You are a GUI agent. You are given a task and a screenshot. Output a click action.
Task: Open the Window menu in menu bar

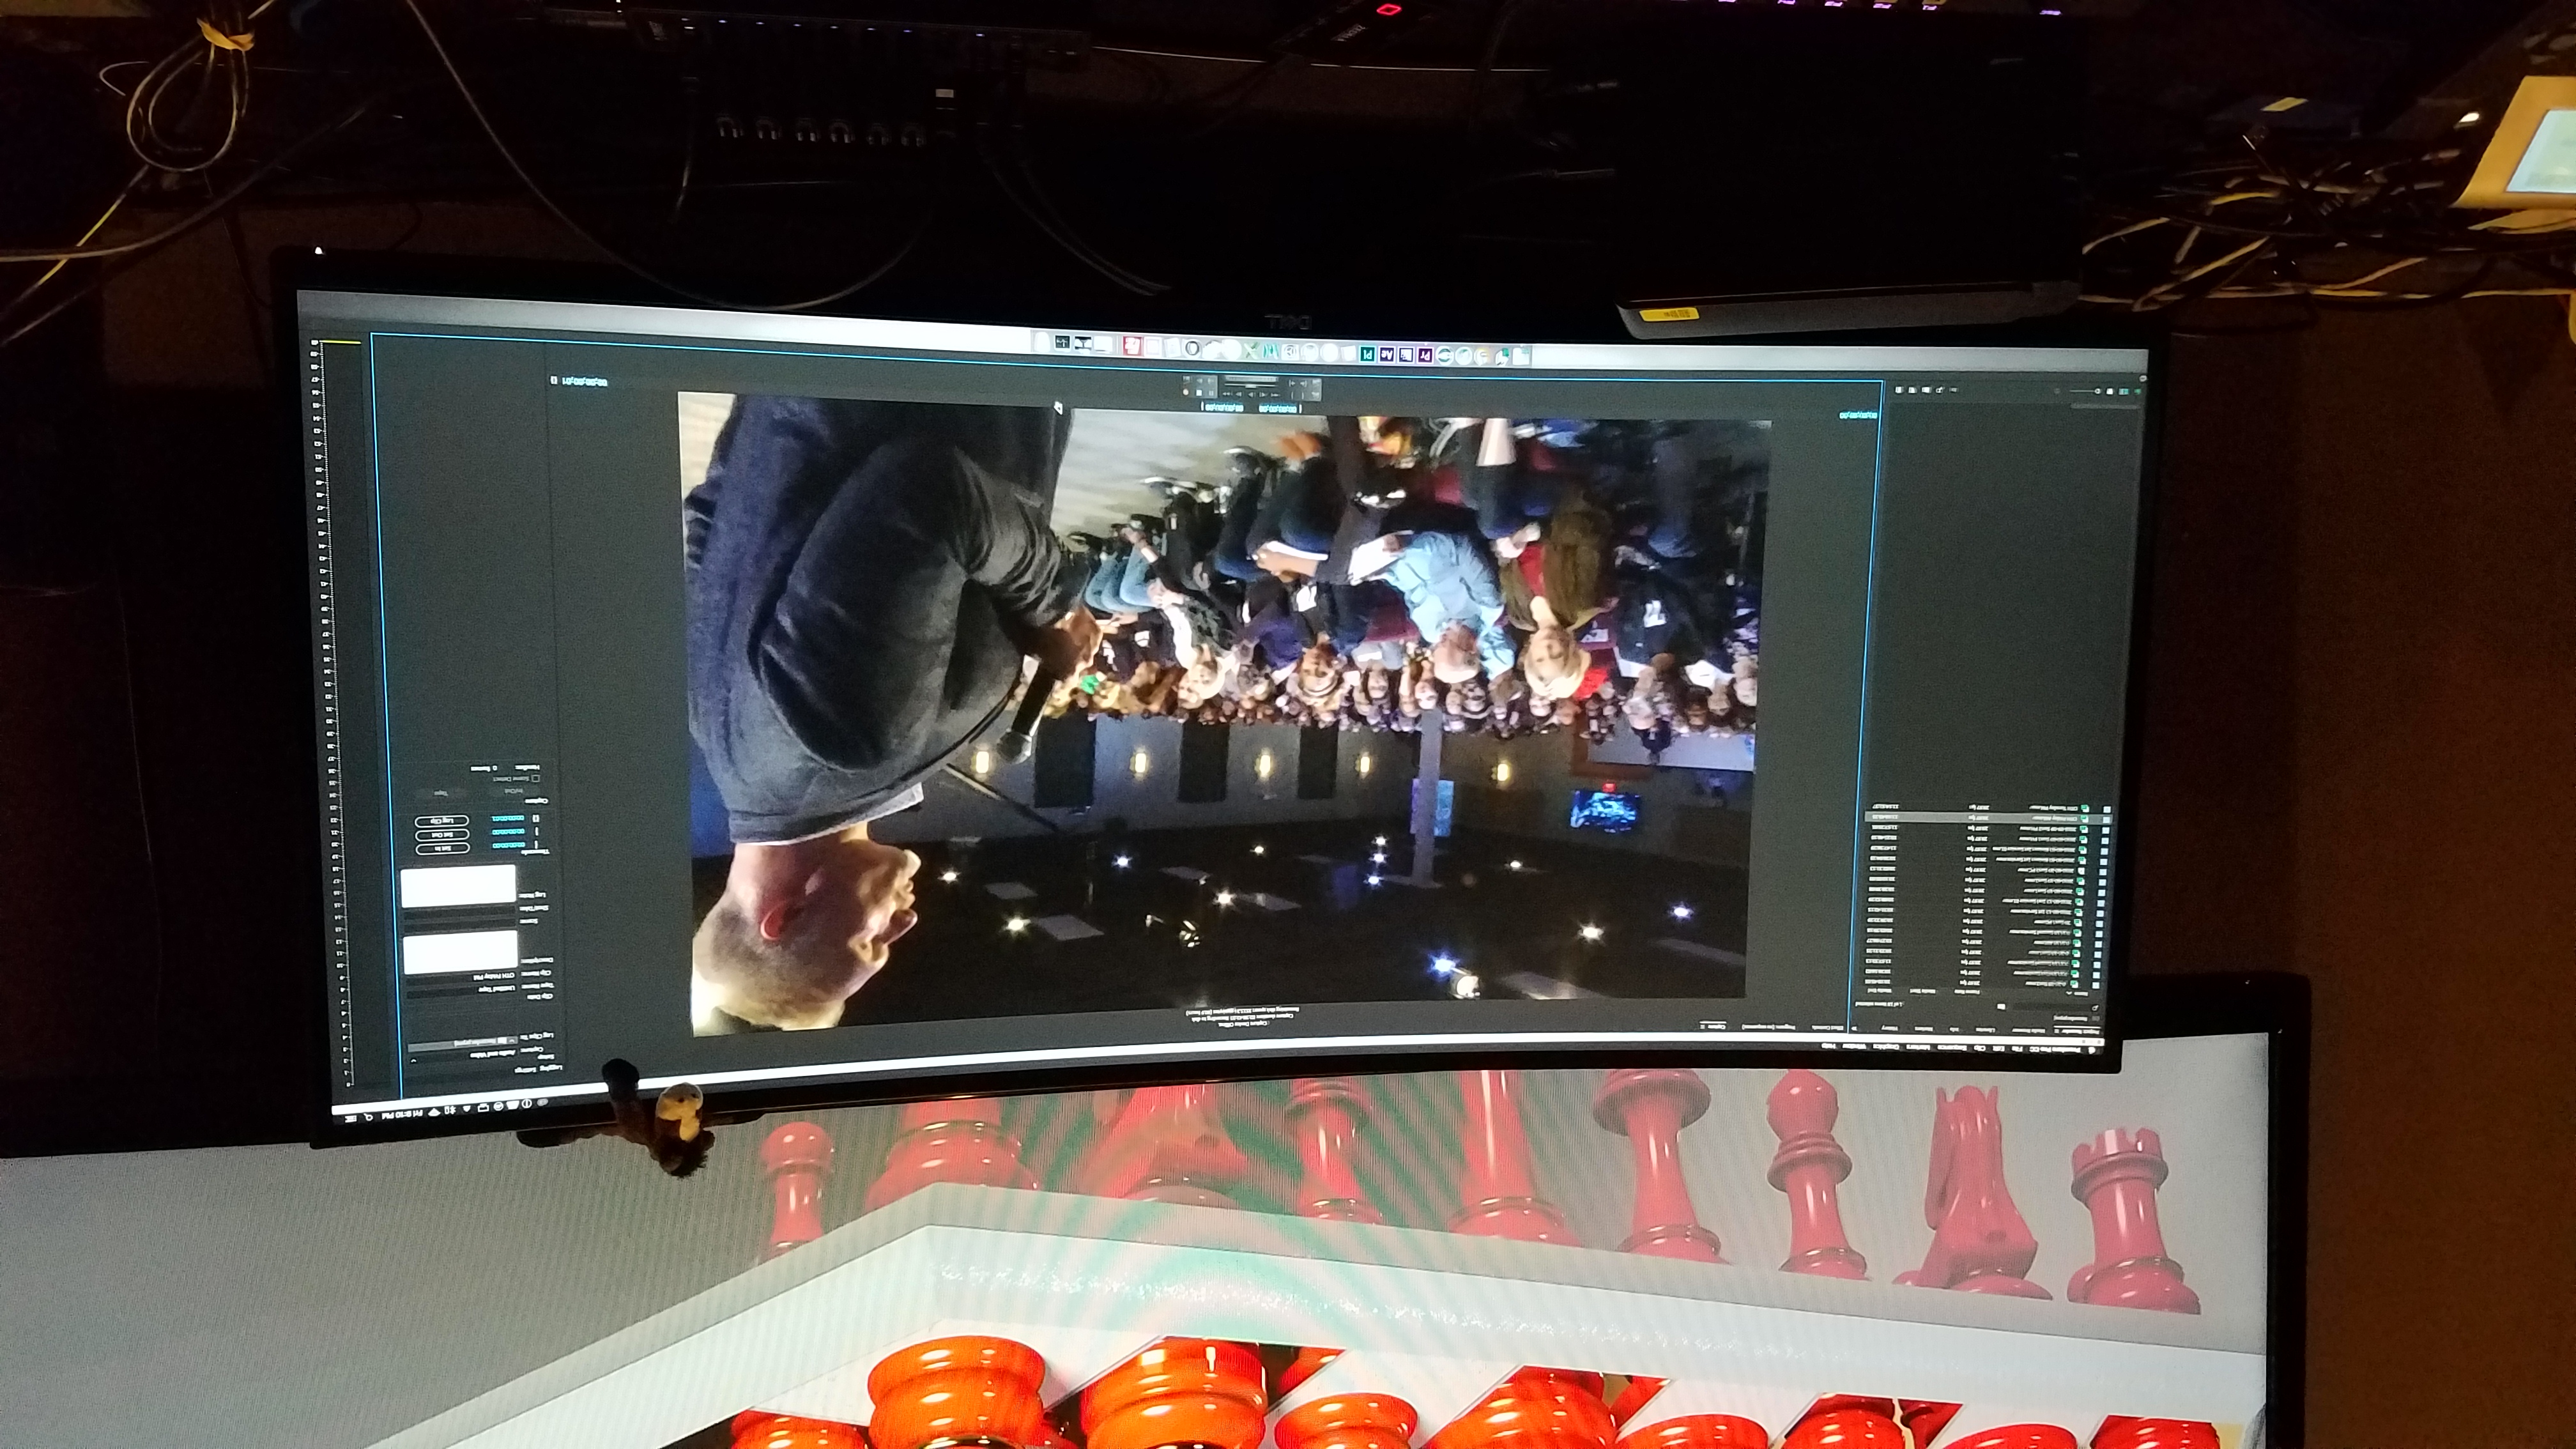pos(1855,1047)
